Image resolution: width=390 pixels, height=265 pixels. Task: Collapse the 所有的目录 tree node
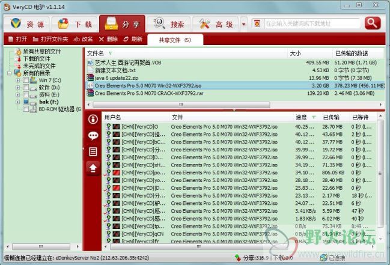click(10, 73)
